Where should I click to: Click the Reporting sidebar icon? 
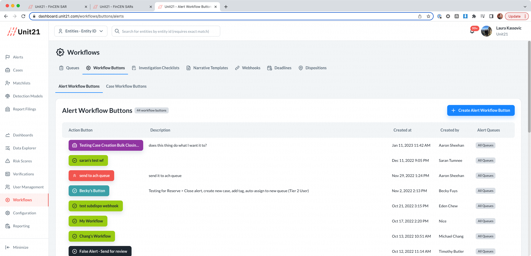click(8, 226)
